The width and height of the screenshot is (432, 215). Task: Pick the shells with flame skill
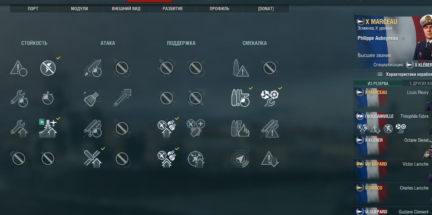coord(241,128)
